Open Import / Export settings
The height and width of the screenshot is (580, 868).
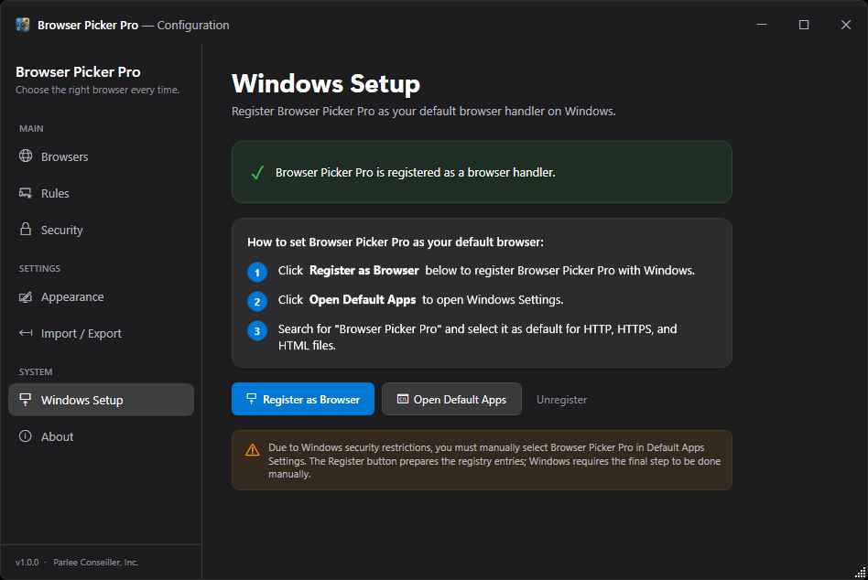click(x=102, y=333)
